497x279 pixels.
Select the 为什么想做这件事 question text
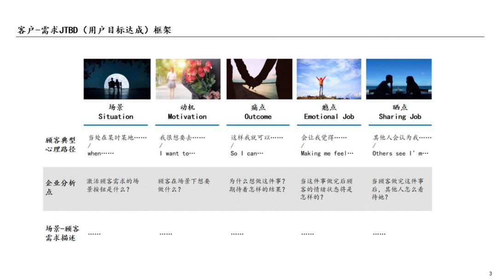pyautogui.click(x=257, y=181)
